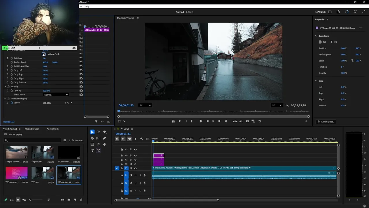Choose the Pen tool
The image size is (369, 208).
[104, 138]
